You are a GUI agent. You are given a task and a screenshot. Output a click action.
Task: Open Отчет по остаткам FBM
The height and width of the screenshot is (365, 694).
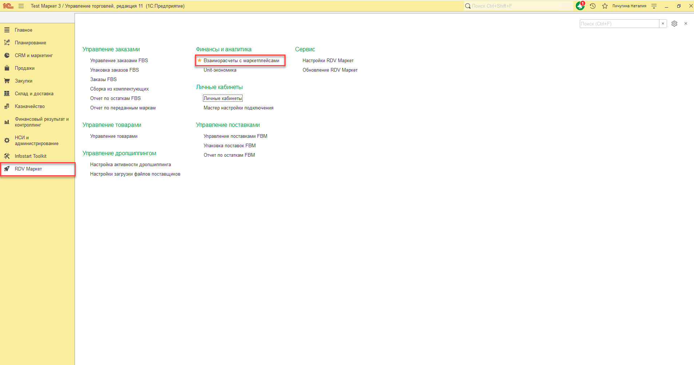(x=229, y=155)
